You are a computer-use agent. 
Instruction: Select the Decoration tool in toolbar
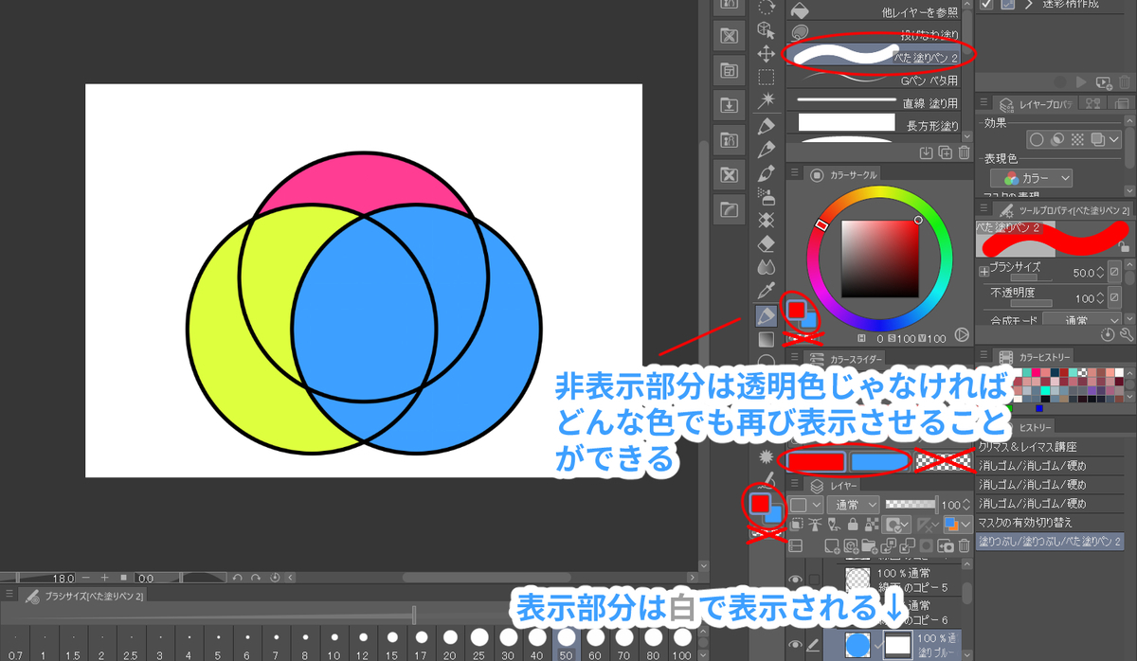click(x=766, y=220)
